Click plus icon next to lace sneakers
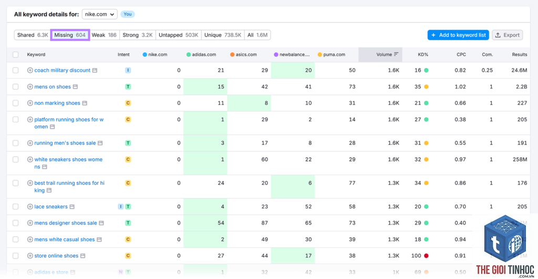Viewport: 538px width, 279px height. 30,206
